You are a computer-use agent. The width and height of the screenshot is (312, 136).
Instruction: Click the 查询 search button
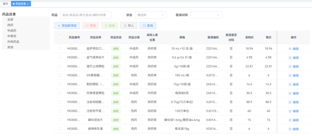coord(148,26)
